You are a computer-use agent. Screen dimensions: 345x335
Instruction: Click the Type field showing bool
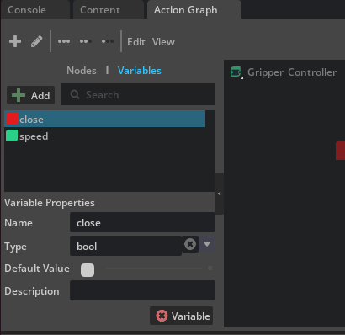pos(125,246)
